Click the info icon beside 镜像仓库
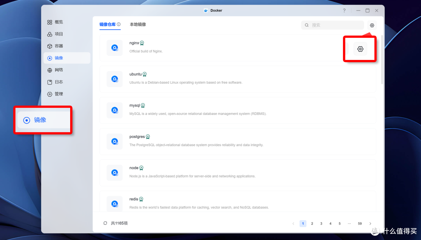Viewport: 421px width, 240px height. 119,25
